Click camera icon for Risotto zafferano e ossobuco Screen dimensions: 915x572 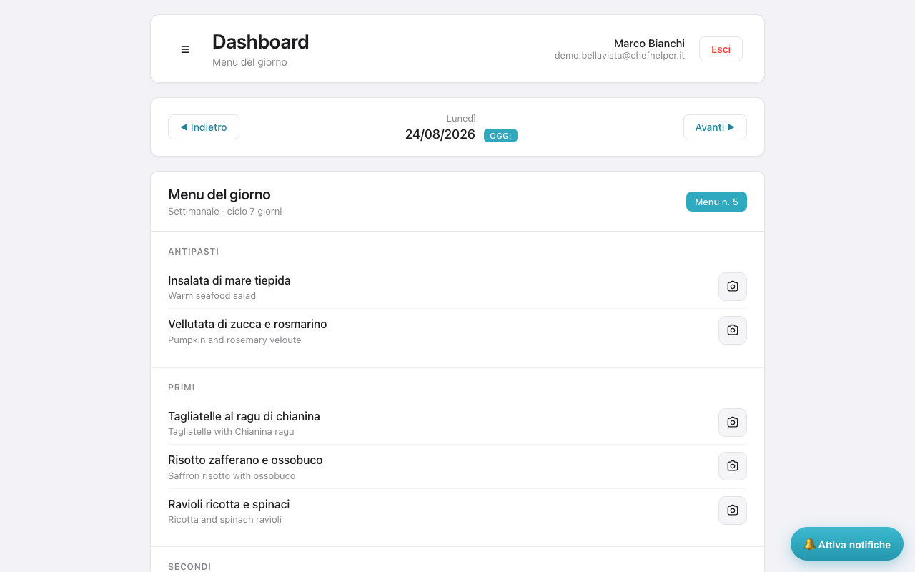pyautogui.click(x=733, y=466)
